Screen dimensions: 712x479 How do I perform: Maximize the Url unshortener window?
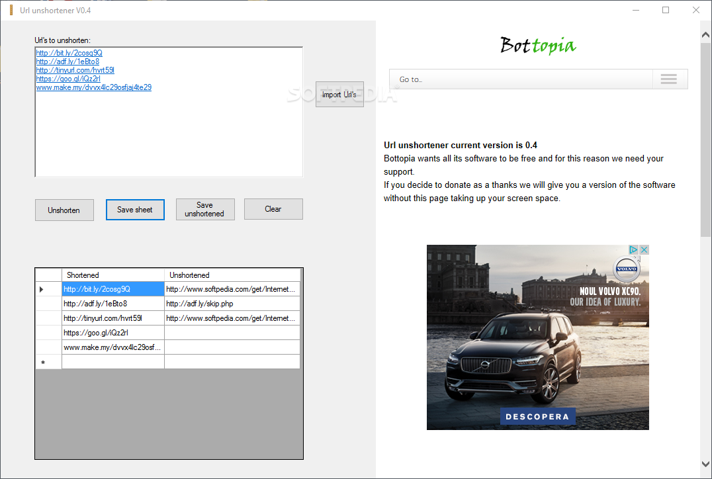666,10
